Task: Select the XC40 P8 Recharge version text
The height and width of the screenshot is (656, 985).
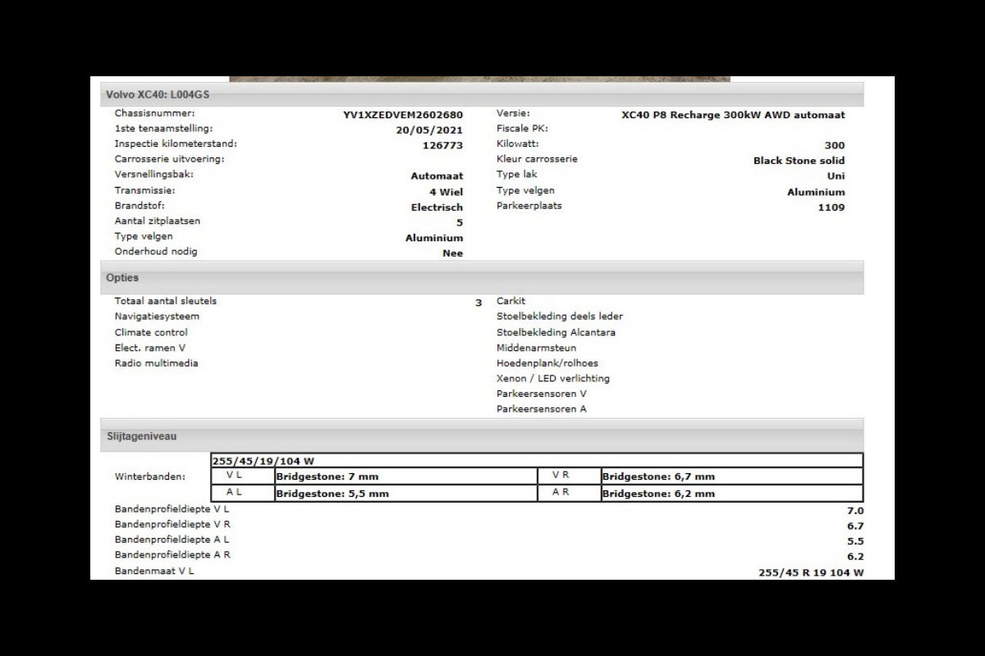Action: (x=732, y=116)
